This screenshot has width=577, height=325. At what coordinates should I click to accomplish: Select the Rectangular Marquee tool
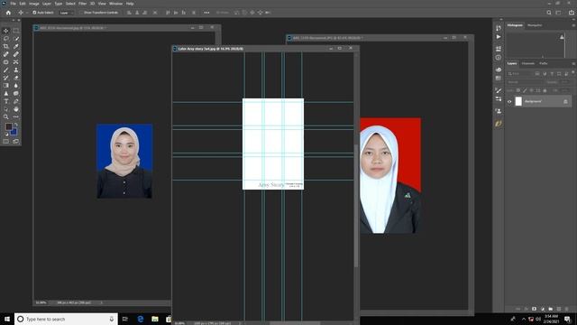point(16,31)
